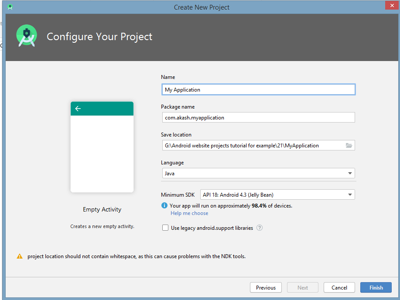Image resolution: width=400 pixels, height=300 pixels.
Task: Click the small Android Studio icon in title bar
Action: (x=10, y=7)
